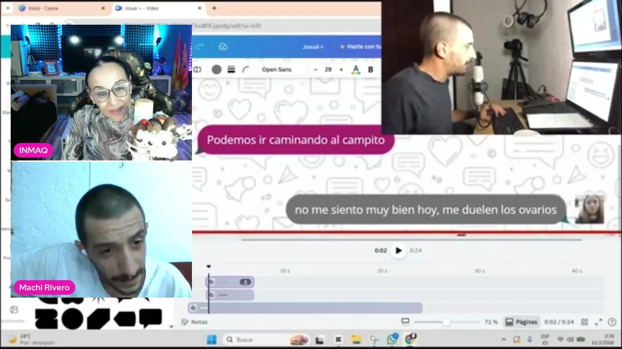Image resolution: width=622 pixels, height=349 pixels.
Task: Click the font size field showing 29
Action: (328, 70)
